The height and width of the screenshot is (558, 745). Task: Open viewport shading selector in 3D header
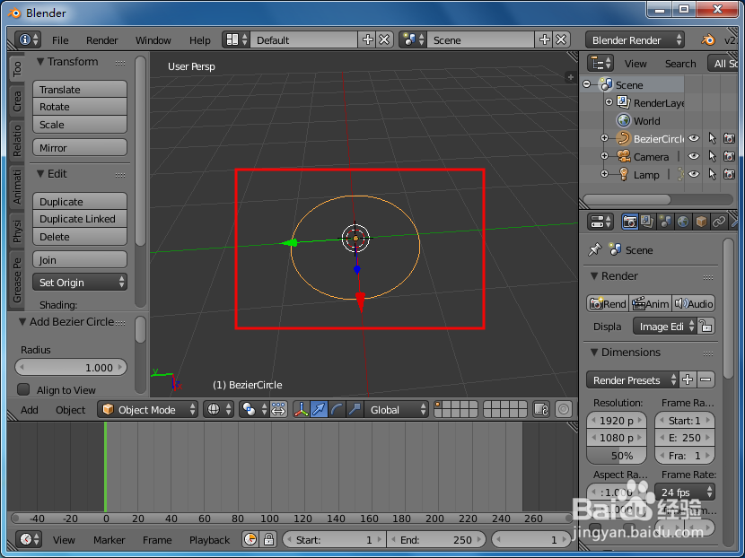pos(218,409)
